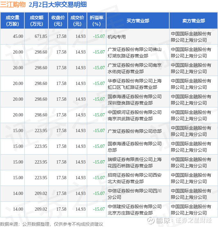Screen dimensions: 218x227
Task: Select the 机构专用 buyer cell
Action: (138, 37)
